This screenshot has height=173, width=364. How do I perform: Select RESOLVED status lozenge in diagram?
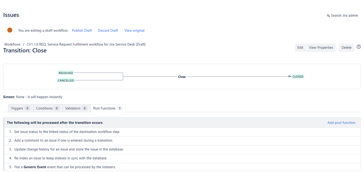(66, 73)
